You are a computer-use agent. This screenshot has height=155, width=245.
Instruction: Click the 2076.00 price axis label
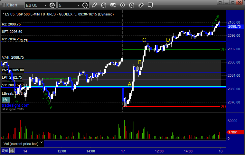[234, 102]
